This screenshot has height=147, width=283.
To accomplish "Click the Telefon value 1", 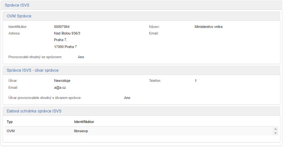I will 196,81.
